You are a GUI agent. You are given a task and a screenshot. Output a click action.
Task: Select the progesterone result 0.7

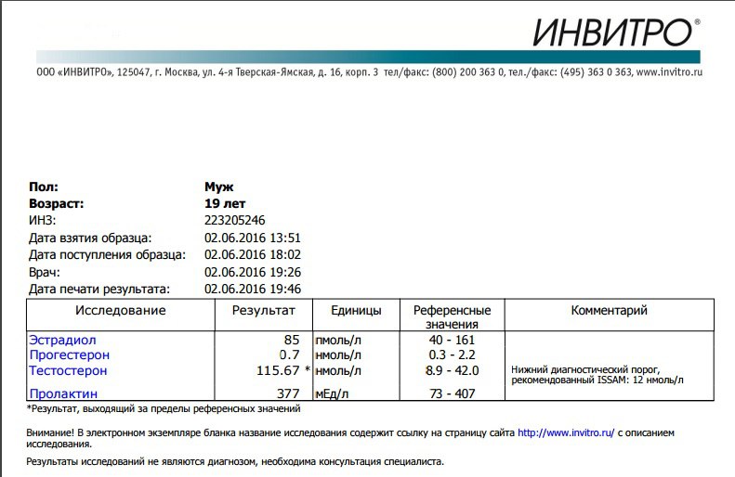click(x=290, y=355)
